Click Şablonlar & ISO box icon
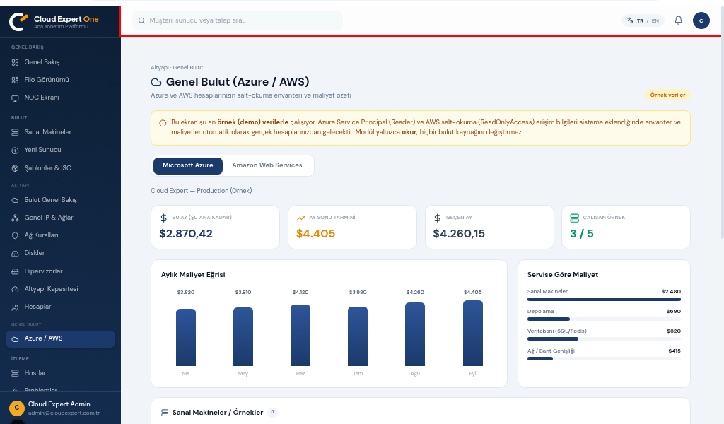Viewport: 724px width, 424px height. (x=16, y=168)
